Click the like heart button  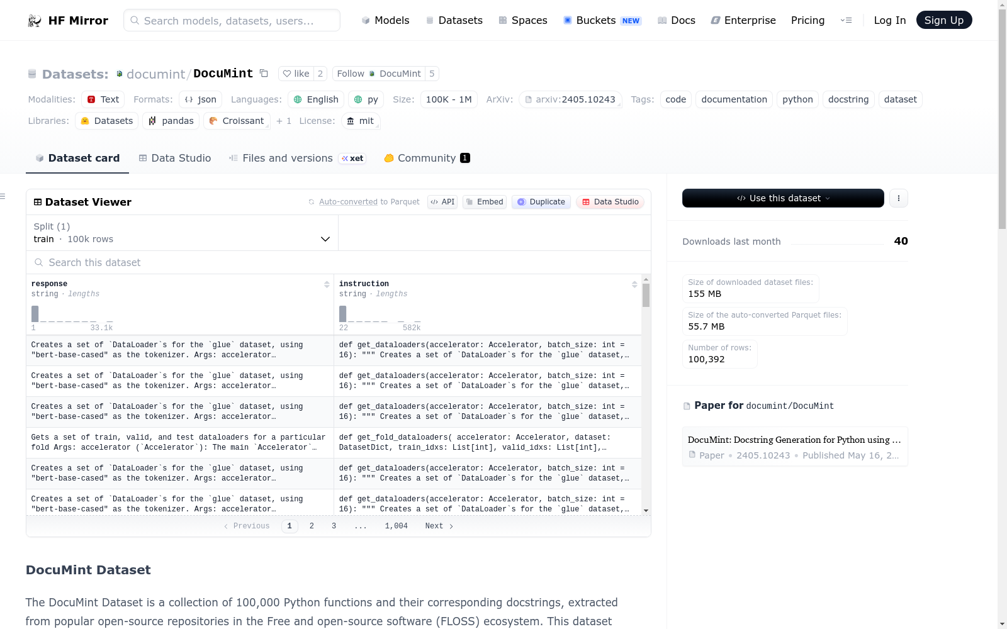[x=296, y=74]
